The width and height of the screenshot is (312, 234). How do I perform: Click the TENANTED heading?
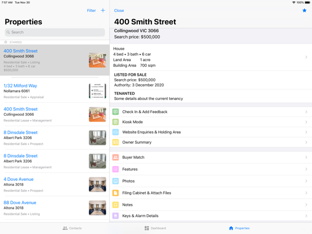(124, 93)
